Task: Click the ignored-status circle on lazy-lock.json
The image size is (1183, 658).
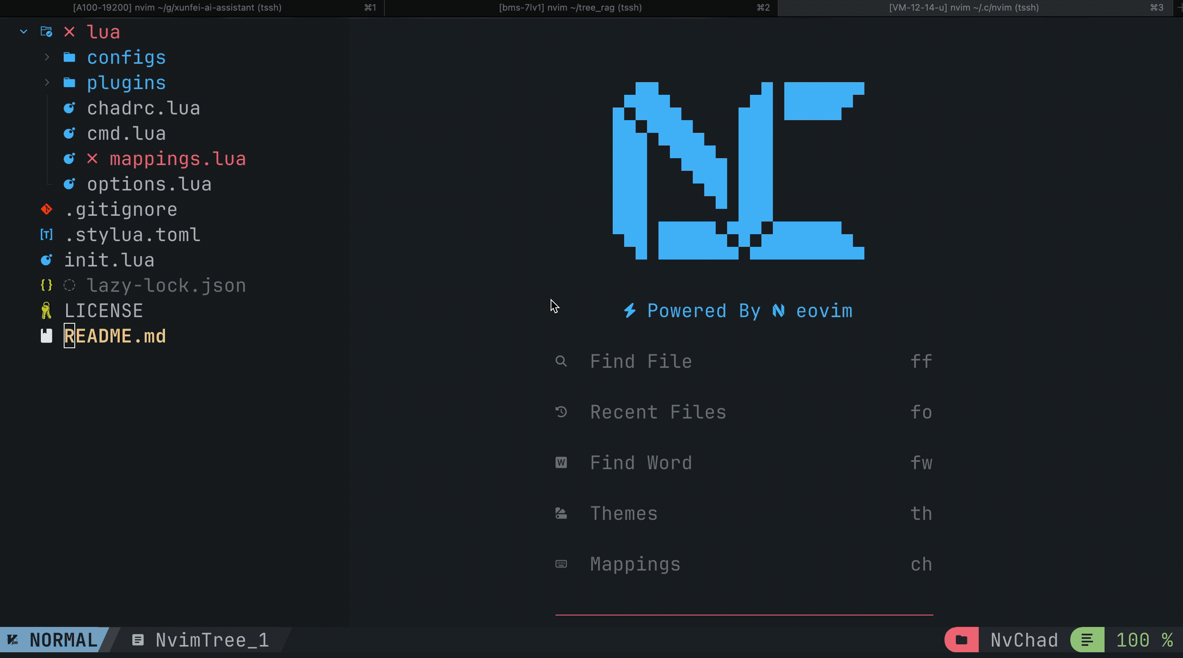Action: (x=69, y=285)
